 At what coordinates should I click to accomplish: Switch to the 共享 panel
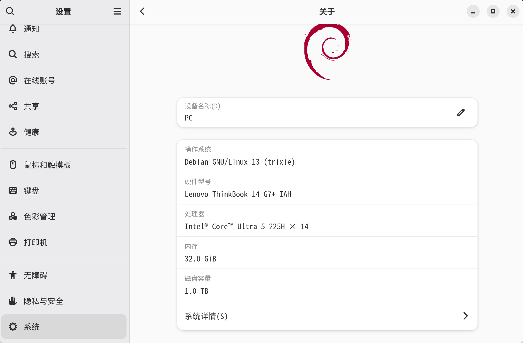click(x=64, y=106)
